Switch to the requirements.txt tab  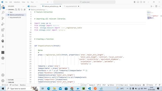tap(71, 6)
